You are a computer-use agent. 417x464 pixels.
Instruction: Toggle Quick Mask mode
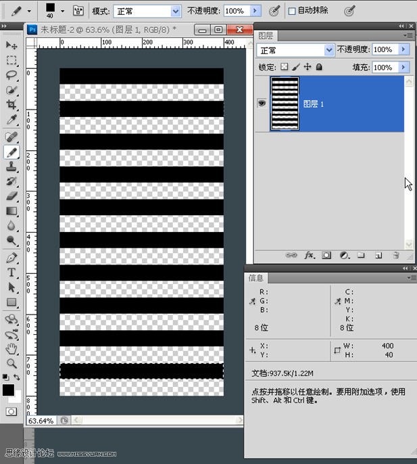11,412
